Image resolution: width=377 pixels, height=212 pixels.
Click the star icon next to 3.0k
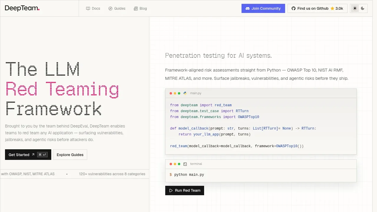click(332, 9)
